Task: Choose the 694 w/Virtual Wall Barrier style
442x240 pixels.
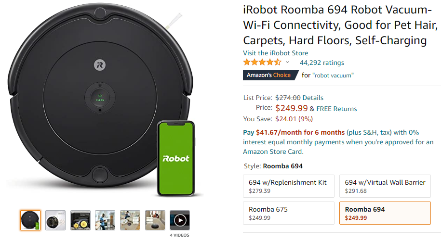Action: [x=385, y=186]
